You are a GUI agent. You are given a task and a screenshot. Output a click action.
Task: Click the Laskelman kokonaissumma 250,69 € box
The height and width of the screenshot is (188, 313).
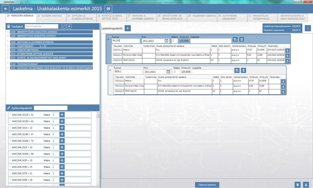tap(282, 26)
